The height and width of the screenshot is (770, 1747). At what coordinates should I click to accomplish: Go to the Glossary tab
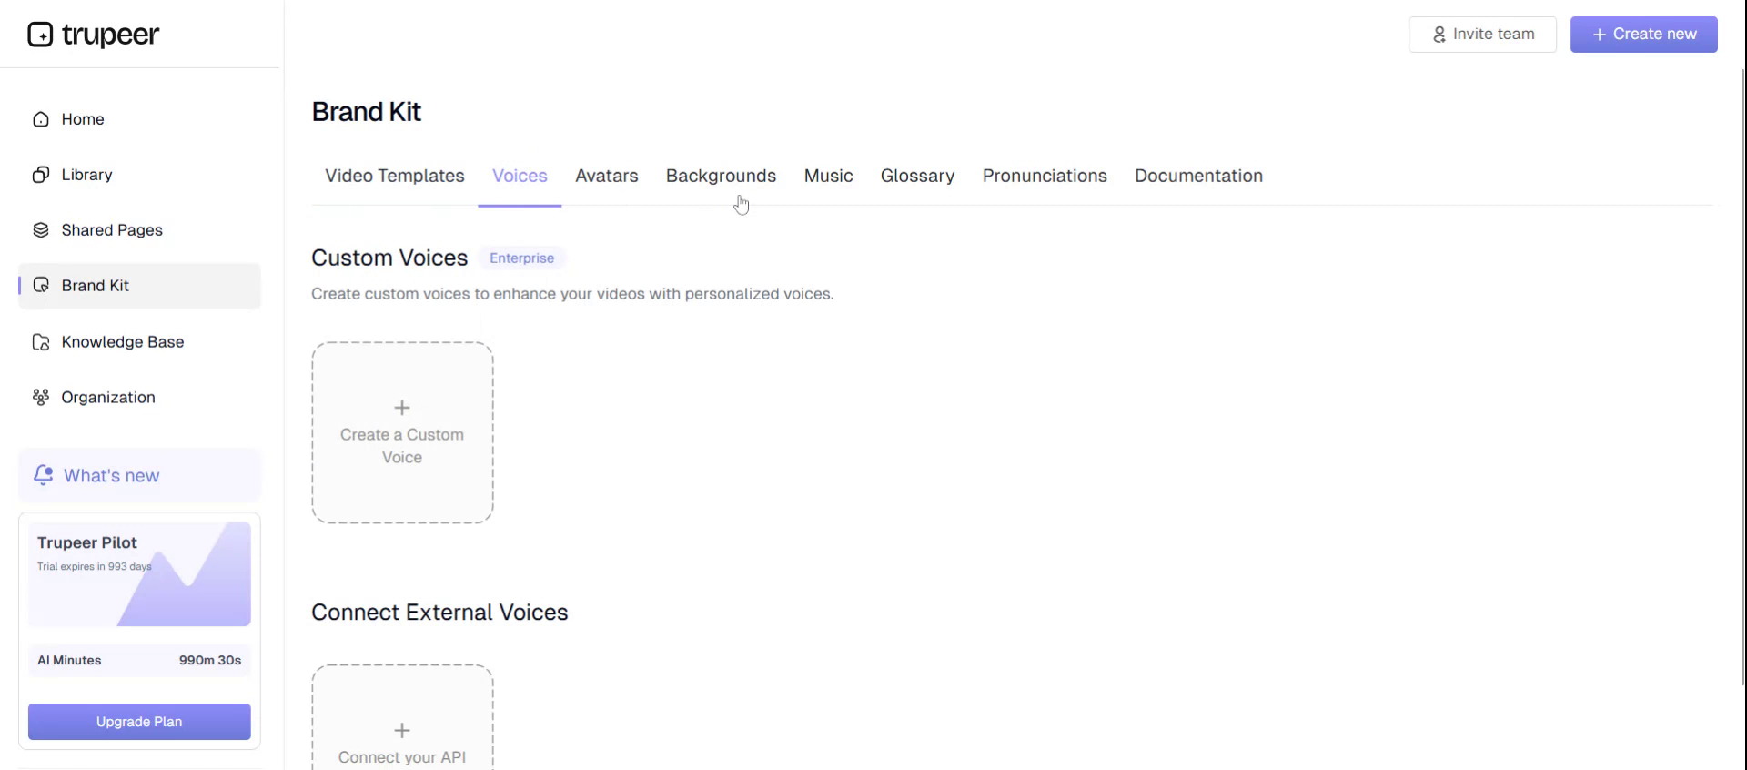click(x=917, y=176)
